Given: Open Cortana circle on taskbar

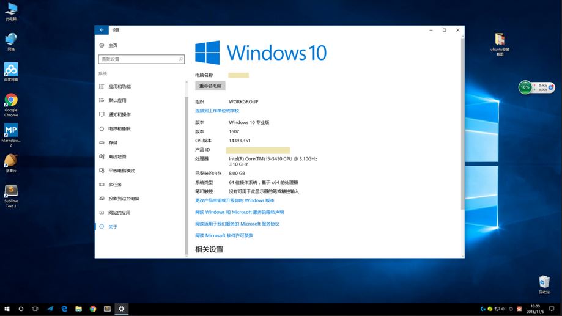Looking at the screenshot, I should 21,309.
